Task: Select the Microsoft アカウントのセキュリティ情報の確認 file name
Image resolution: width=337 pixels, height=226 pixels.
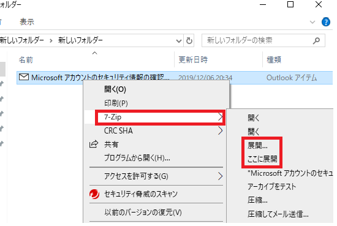Action: click(100, 77)
